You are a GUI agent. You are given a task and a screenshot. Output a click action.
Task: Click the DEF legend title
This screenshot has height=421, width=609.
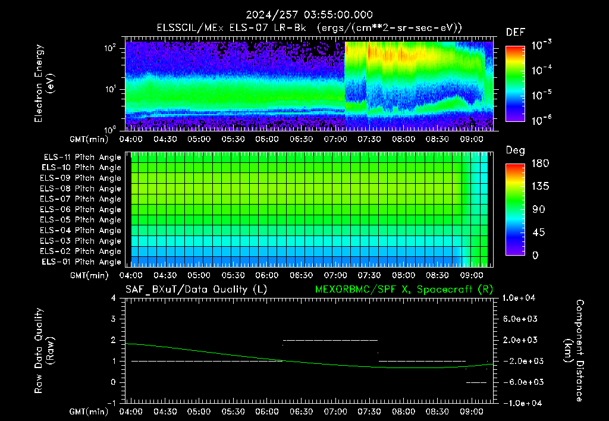(x=516, y=32)
